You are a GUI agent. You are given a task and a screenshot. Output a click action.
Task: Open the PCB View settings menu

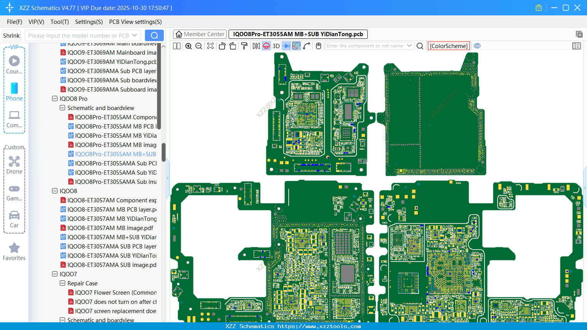coord(135,22)
